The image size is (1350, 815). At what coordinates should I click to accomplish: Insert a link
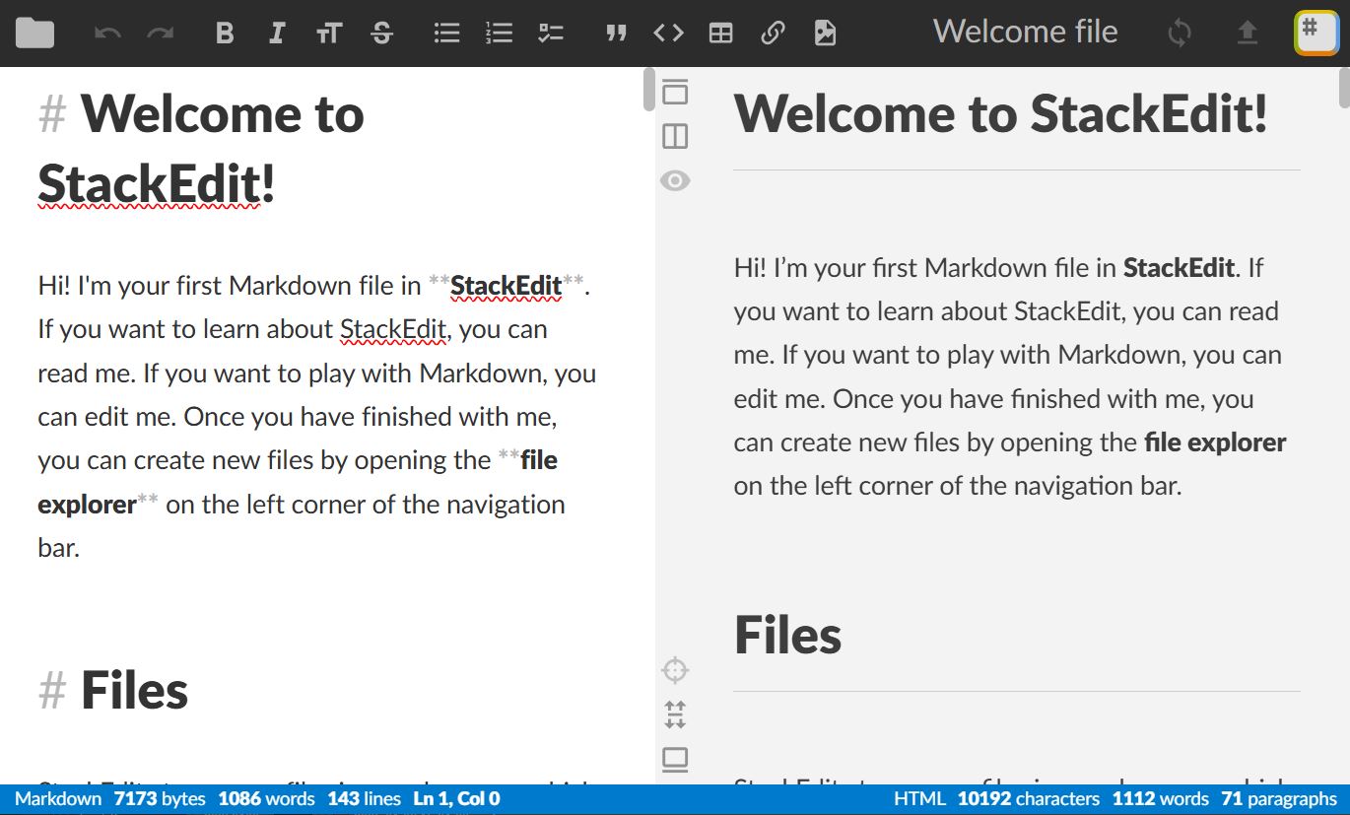[x=774, y=34]
